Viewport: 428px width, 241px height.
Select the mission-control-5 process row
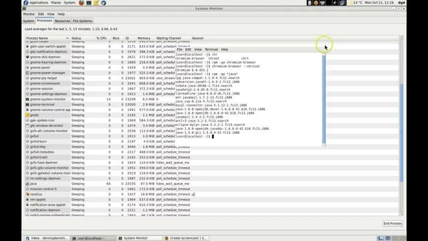pos(211,189)
